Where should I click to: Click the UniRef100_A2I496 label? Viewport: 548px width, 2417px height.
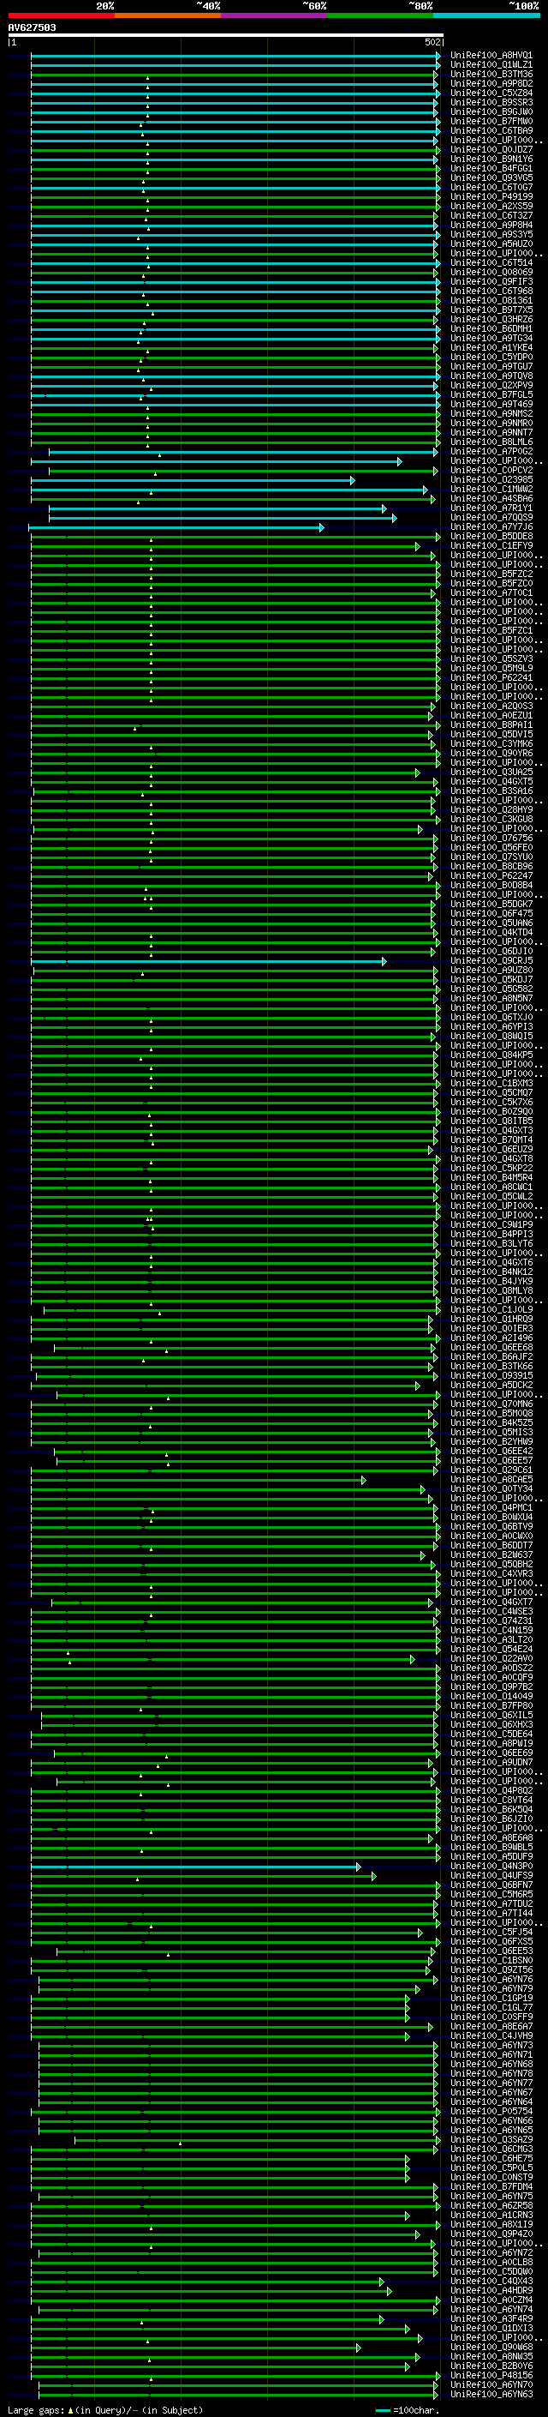491,1338
